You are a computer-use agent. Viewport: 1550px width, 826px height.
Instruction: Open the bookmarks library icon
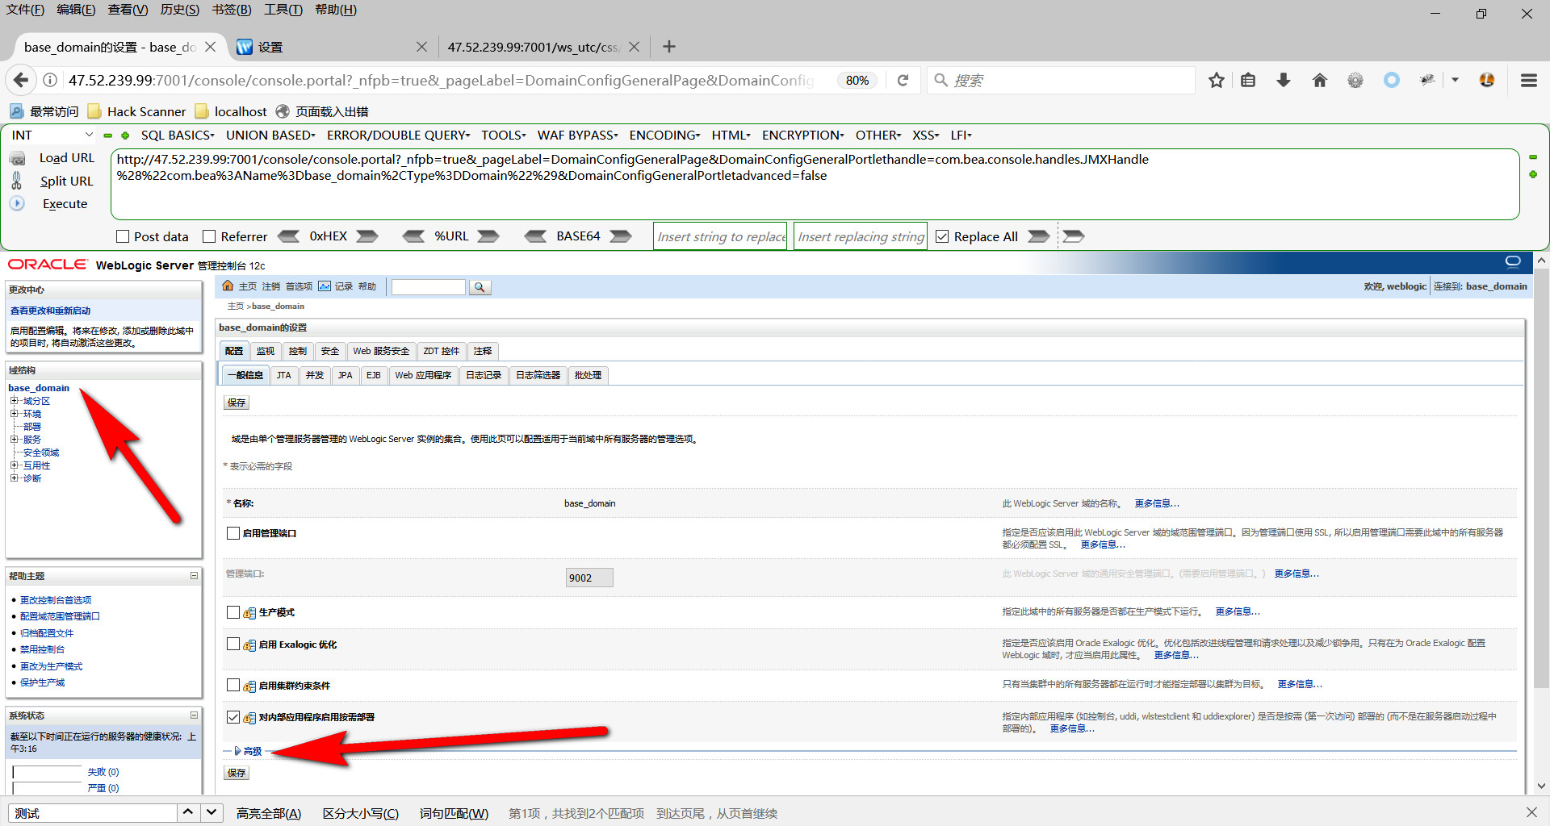click(1248, 80)
